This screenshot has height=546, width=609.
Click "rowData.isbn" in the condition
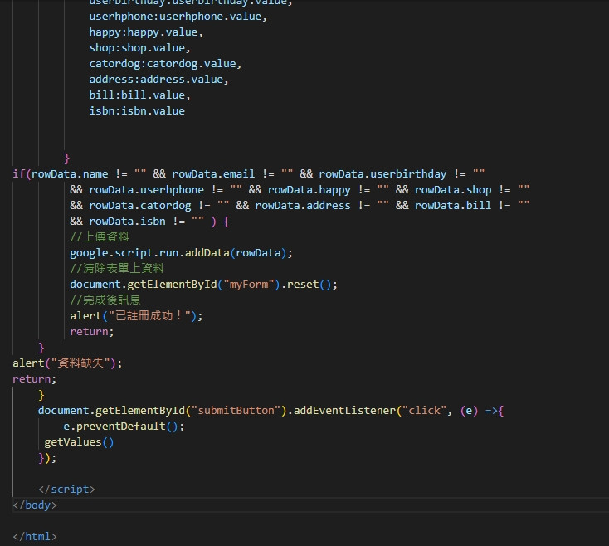tap(127, 222)
